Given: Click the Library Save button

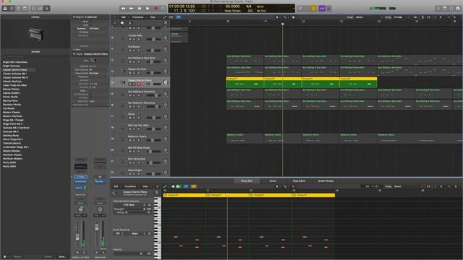Looking at the screenshot, I should (62, 257).
